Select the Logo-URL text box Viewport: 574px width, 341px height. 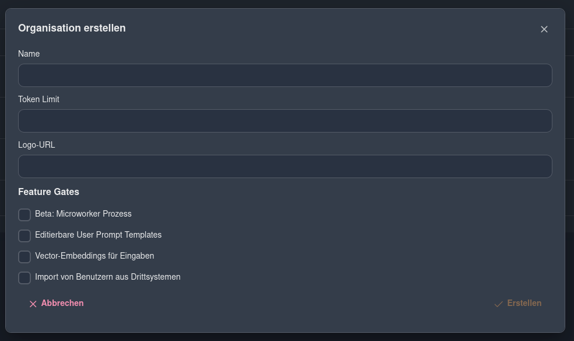pyautogui.click(x=285, y=166)
